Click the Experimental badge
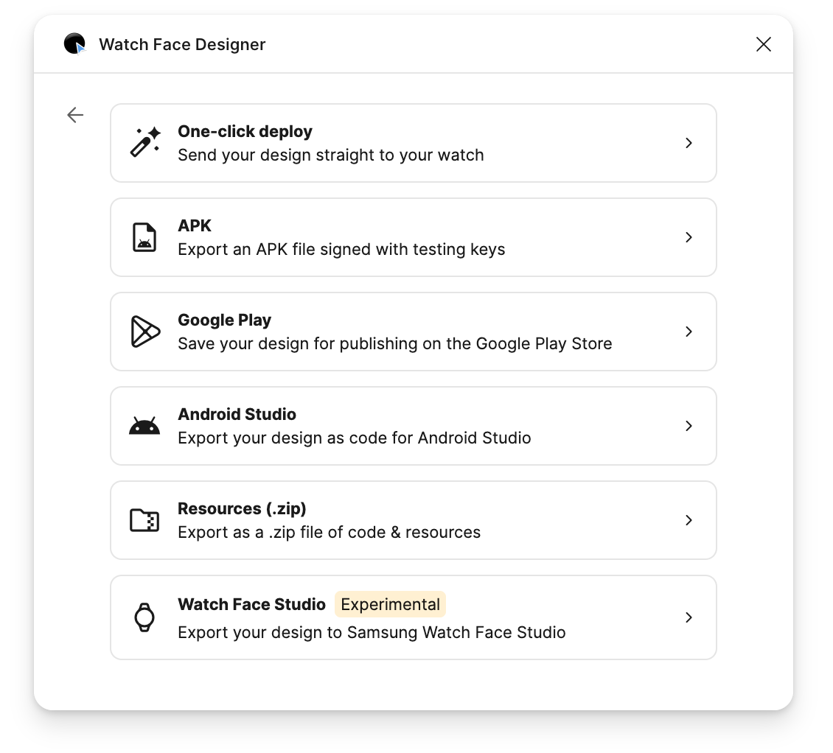Screen dimensions: 833x753 (390, 604)
